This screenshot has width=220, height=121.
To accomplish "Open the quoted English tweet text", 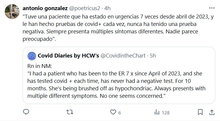I will tap(119, 85).
